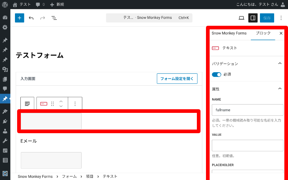288x180 pixels.
Task: Select フォーム in the bottom breadcrumb
Action: 69,176
